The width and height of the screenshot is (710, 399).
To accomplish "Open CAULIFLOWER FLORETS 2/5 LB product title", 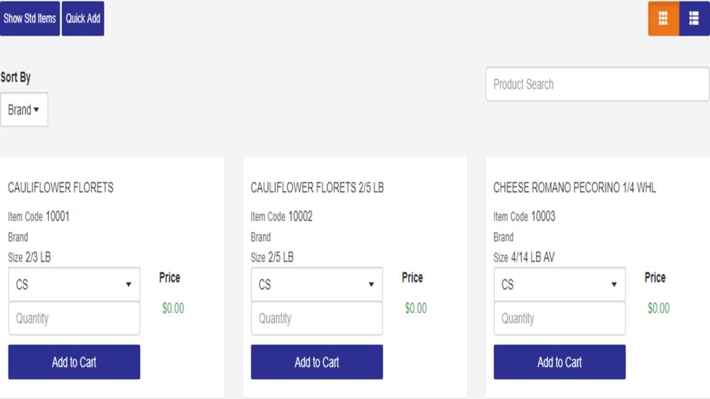I will pos(317,188).
